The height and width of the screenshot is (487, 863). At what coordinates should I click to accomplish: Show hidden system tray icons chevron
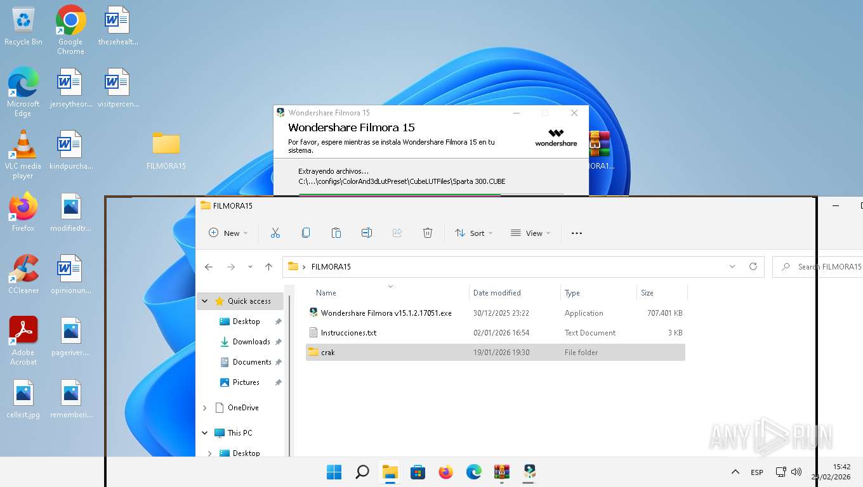tap(735, 472)
